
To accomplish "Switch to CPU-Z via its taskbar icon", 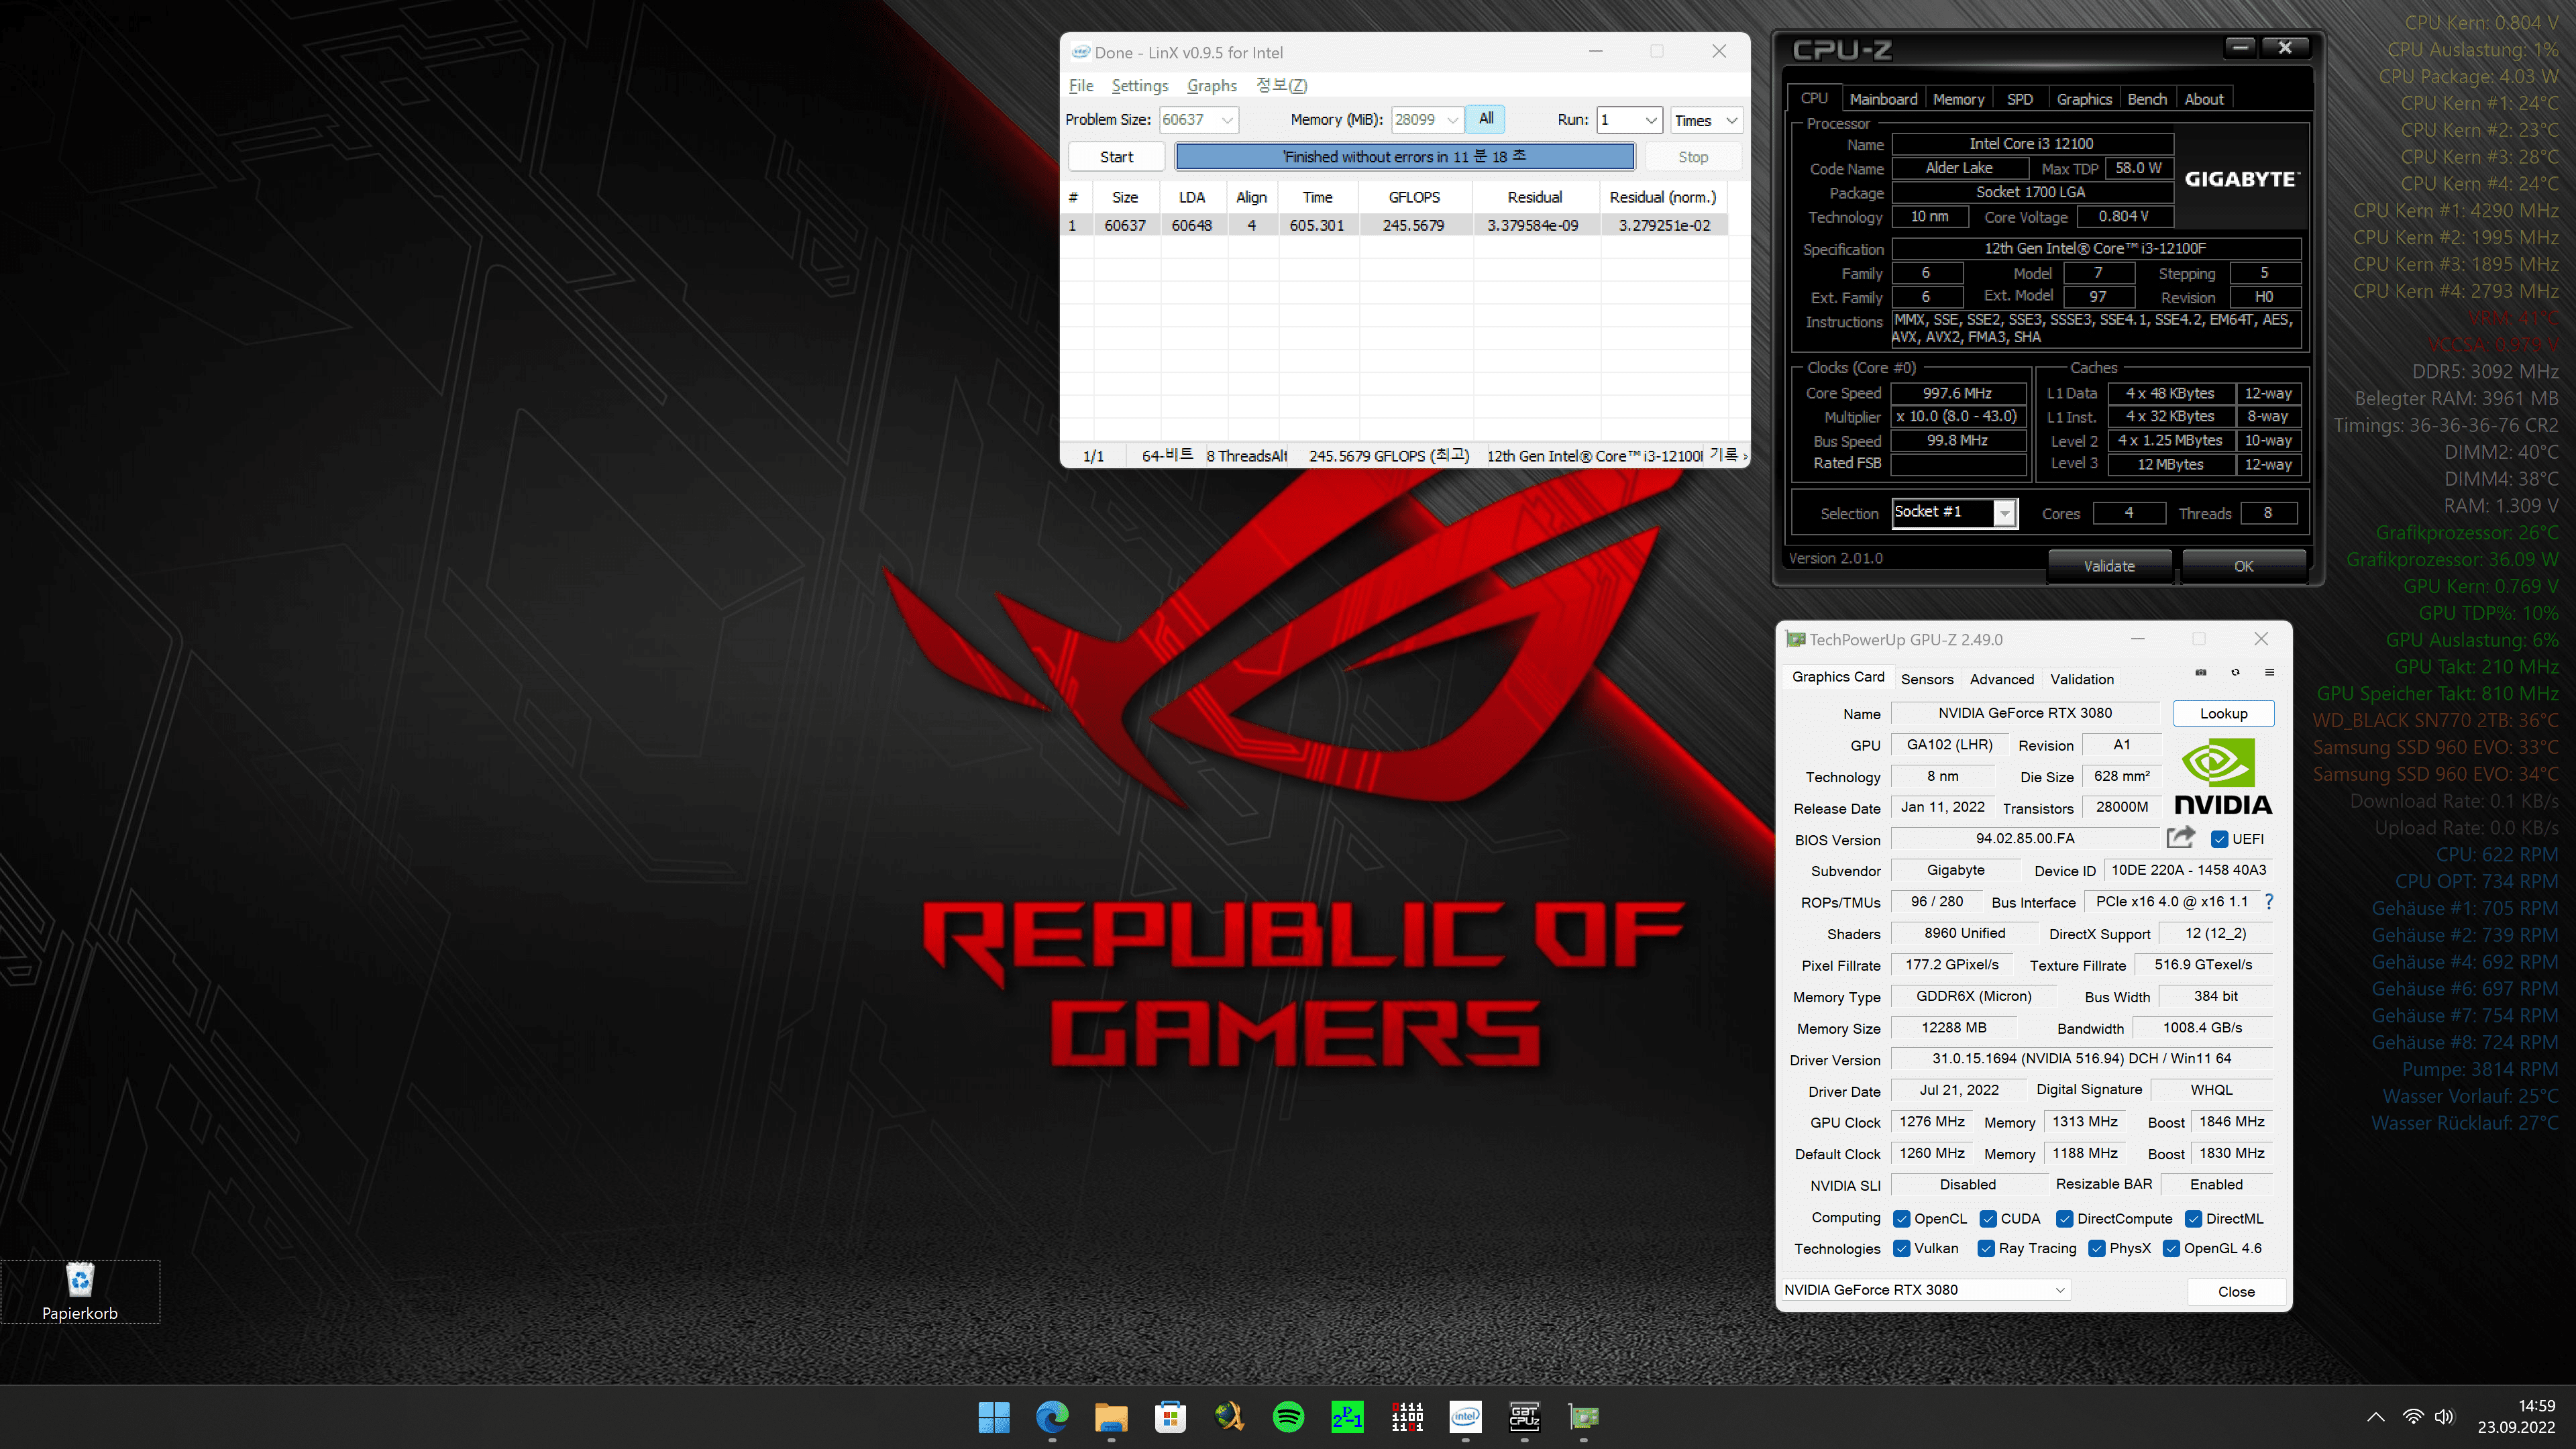I will click(x=1524, y=1417).
